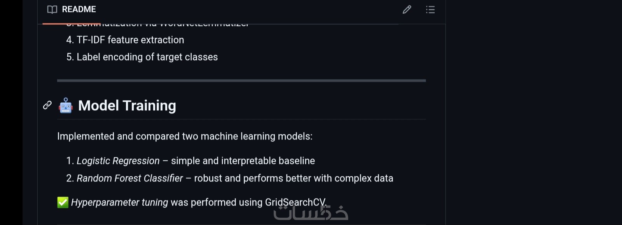Select the italic Random Forest Classifier text
This screenshot has height=225, width=622.
(129, 178)
